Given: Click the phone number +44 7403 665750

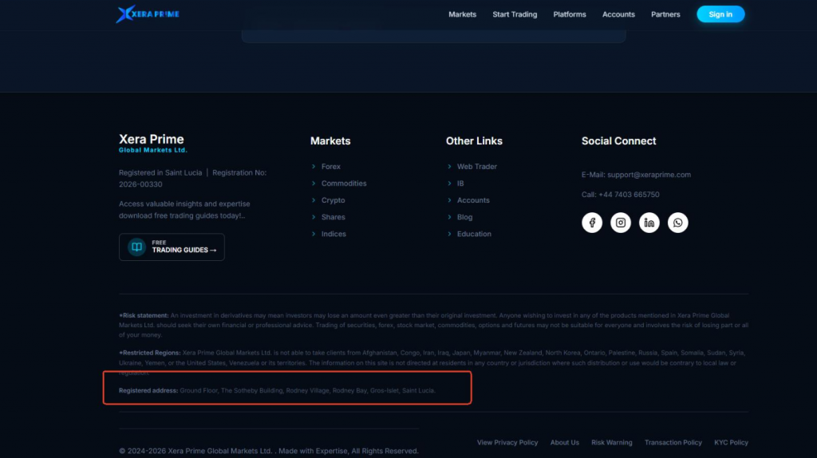Looking at the screenshot, I should pos(629,195).
